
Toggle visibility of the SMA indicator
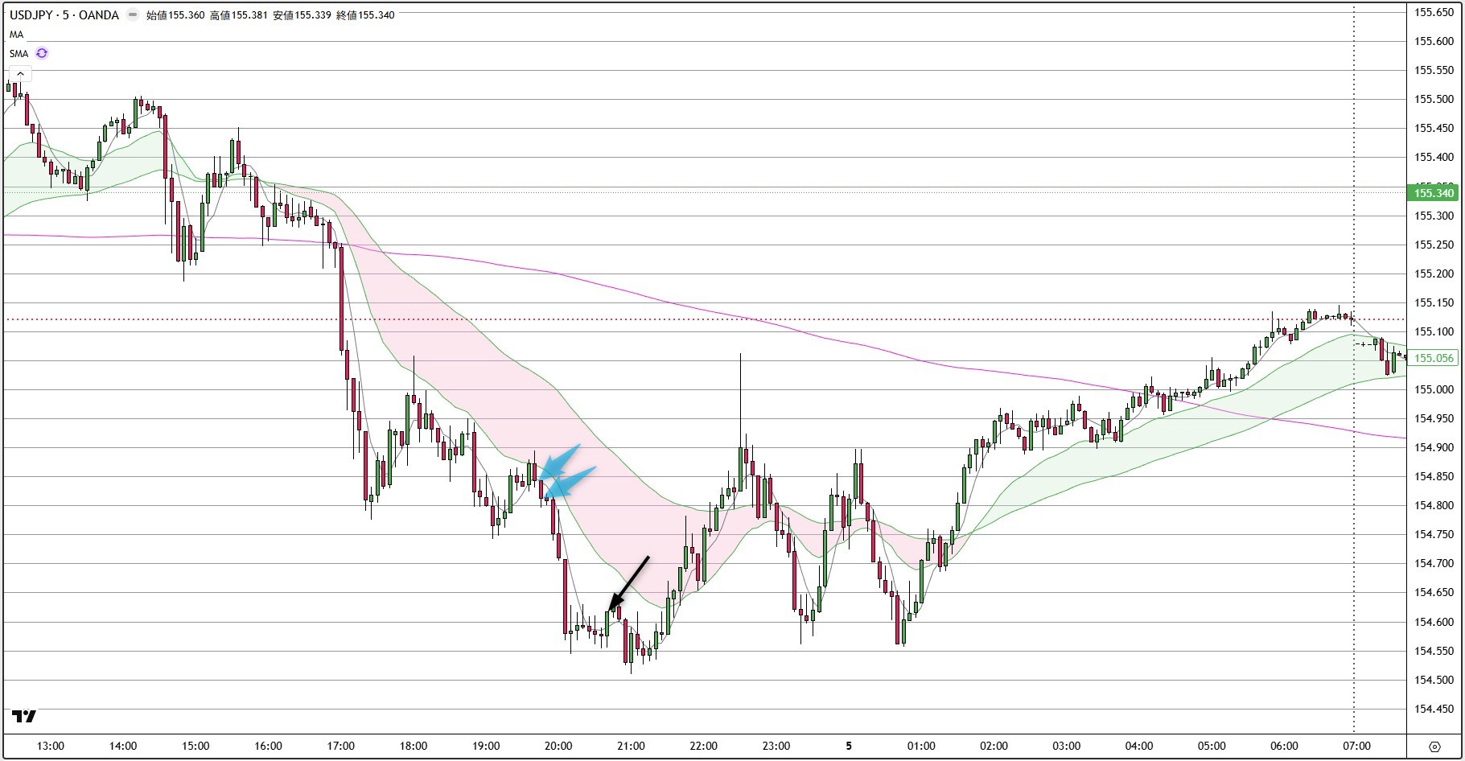[18, 53]
